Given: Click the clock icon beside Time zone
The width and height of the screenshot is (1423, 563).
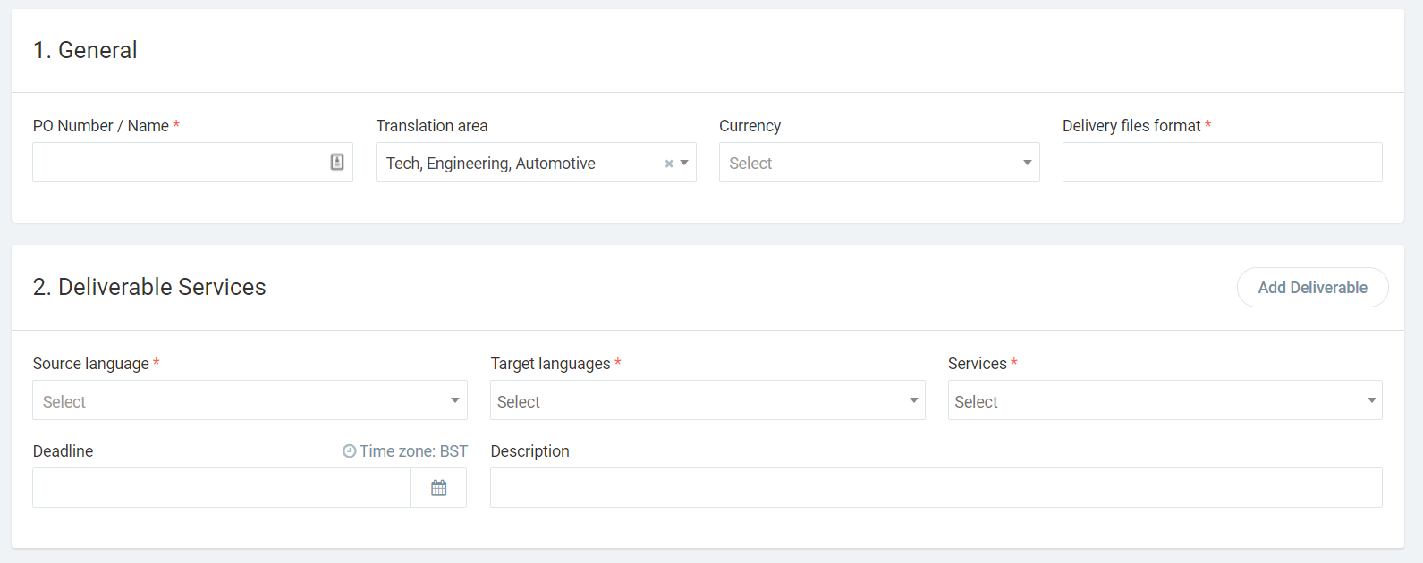Looking at the screenshot, I should pyautogui.click(x=350, y=451).
